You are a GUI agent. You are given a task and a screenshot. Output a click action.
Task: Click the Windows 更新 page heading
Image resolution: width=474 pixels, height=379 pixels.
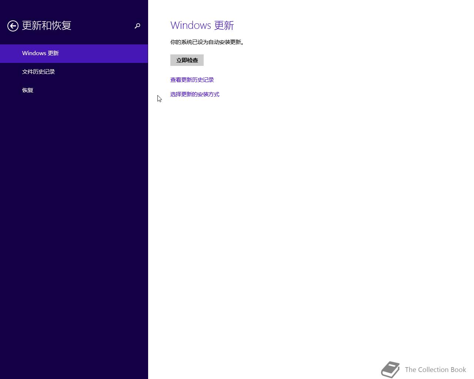coord(202,26)
